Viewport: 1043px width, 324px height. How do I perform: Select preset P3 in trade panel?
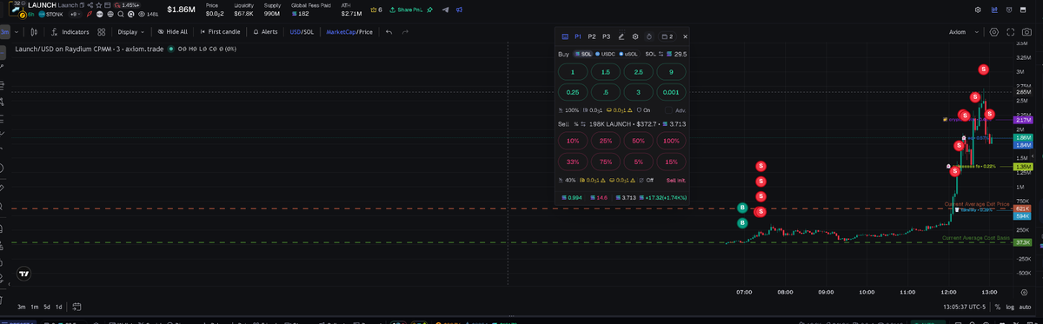(607, 36)
